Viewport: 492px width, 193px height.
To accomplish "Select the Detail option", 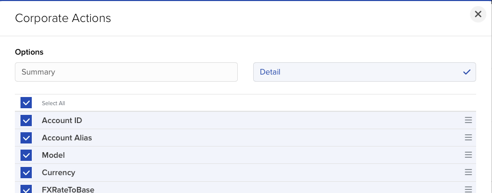I will tap(364, 72).
